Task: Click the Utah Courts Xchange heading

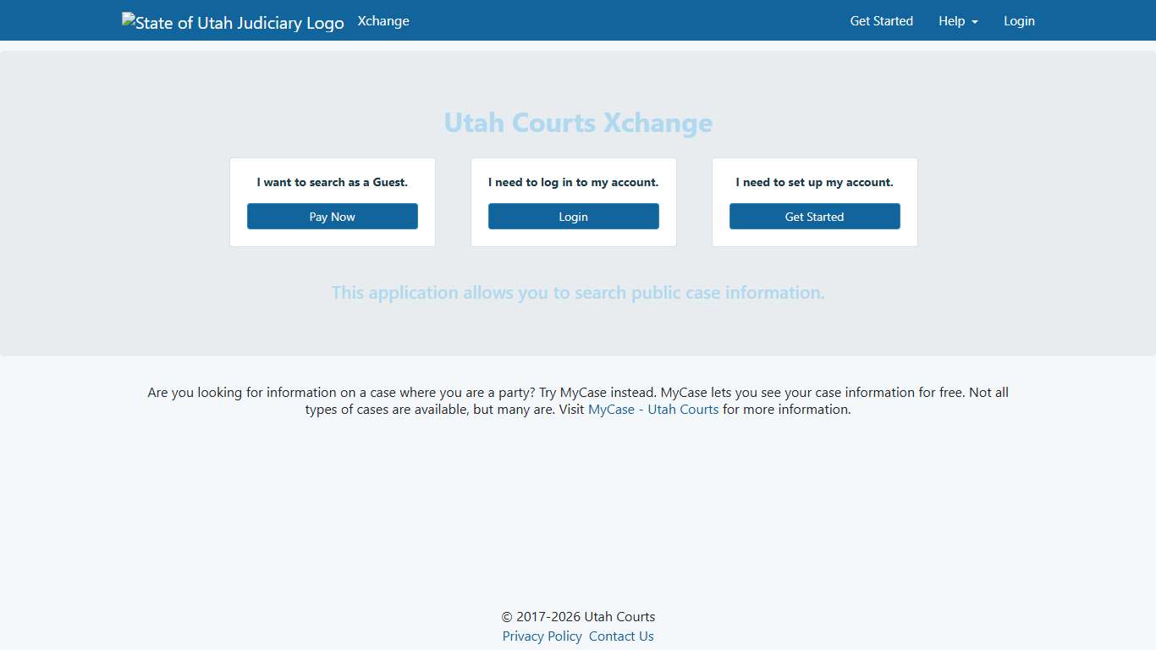Action: point(578,123)
